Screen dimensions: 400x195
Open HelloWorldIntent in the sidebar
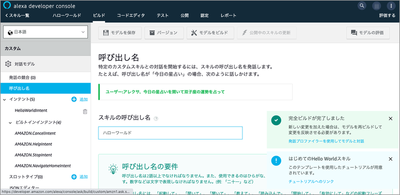[x=31, y=110]
